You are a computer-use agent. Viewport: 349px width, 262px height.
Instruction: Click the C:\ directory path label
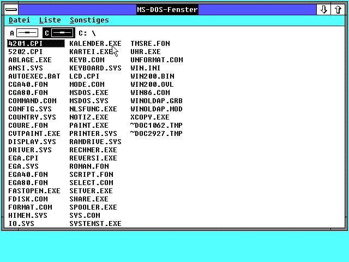(x=87, y=33)
